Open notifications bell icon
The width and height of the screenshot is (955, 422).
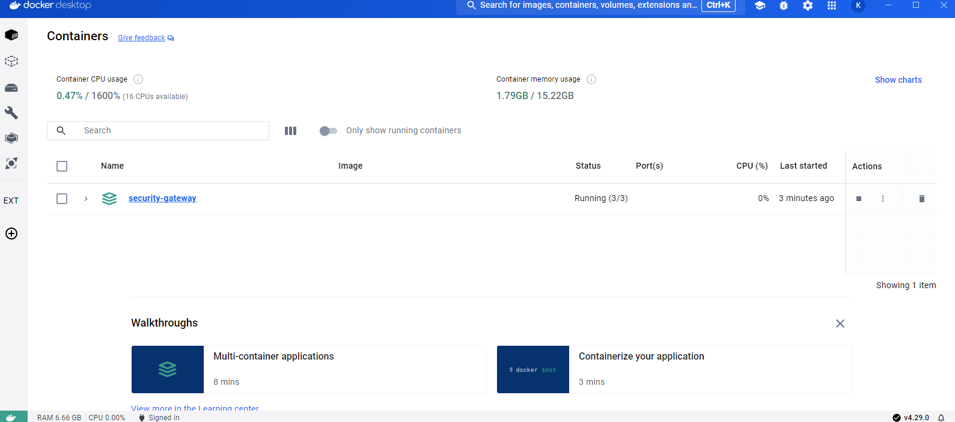coord(941,417)
